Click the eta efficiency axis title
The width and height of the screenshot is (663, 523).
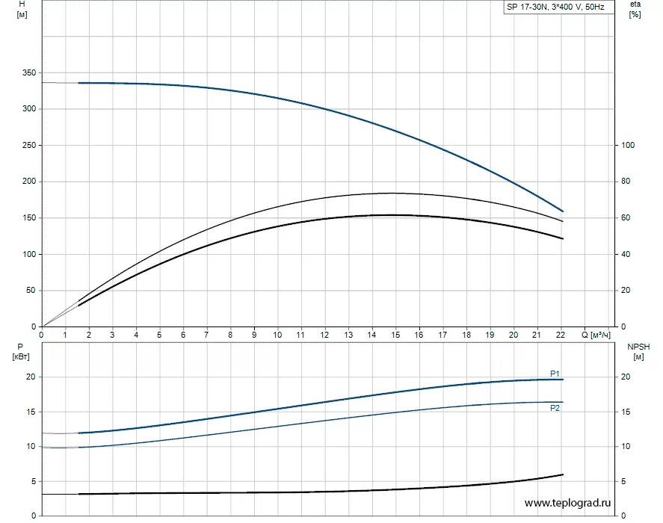point(635,9)
